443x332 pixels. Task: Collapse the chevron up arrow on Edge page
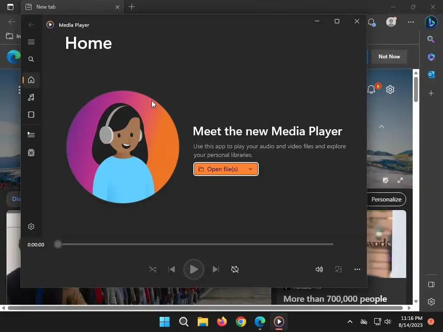point(382,127)
